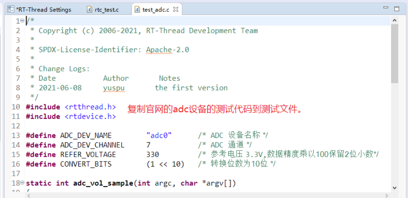408x198 pixels.
Task: Click the CONVERT_BITS macro name
Action: point(86,164)
